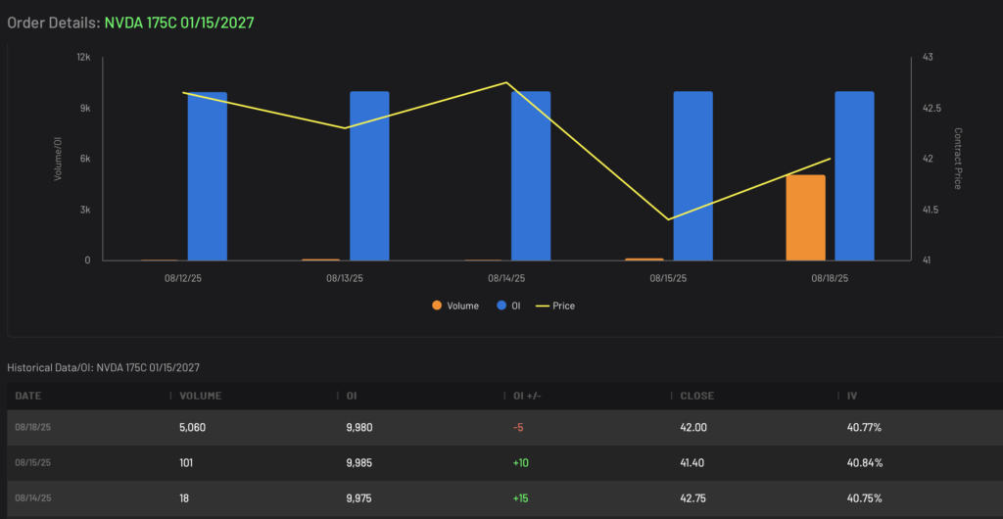Click the 08/15/25 x-axis label

(x=668, y=279)
